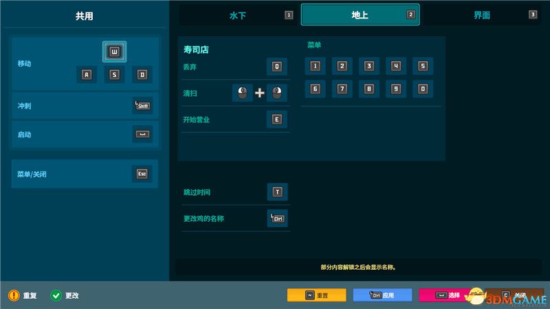
Task: Select menu slot key 0
Action: coord(423,89)
